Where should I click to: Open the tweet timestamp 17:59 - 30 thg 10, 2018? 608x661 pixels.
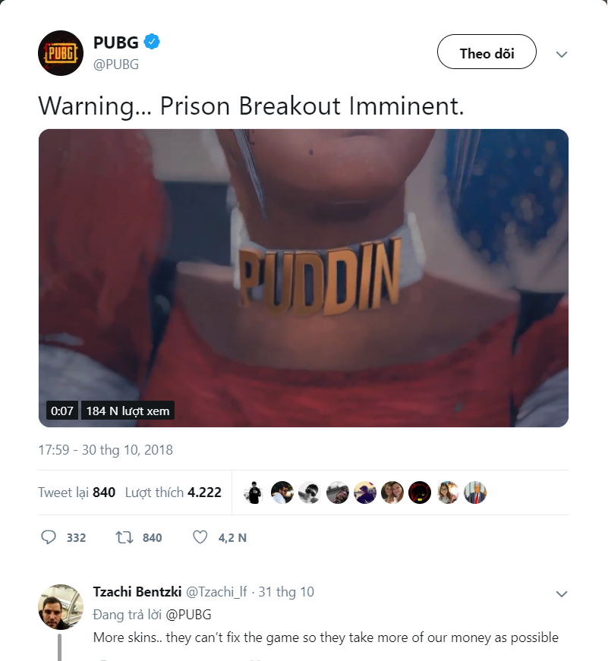pyautogui.click(x=106, y=450)
